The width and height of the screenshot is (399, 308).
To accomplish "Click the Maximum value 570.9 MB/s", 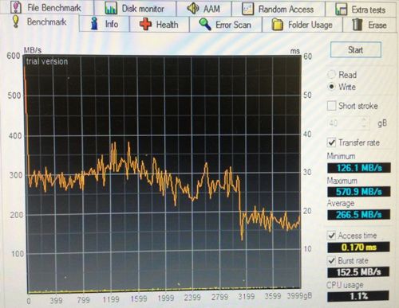I will point(359,191).
